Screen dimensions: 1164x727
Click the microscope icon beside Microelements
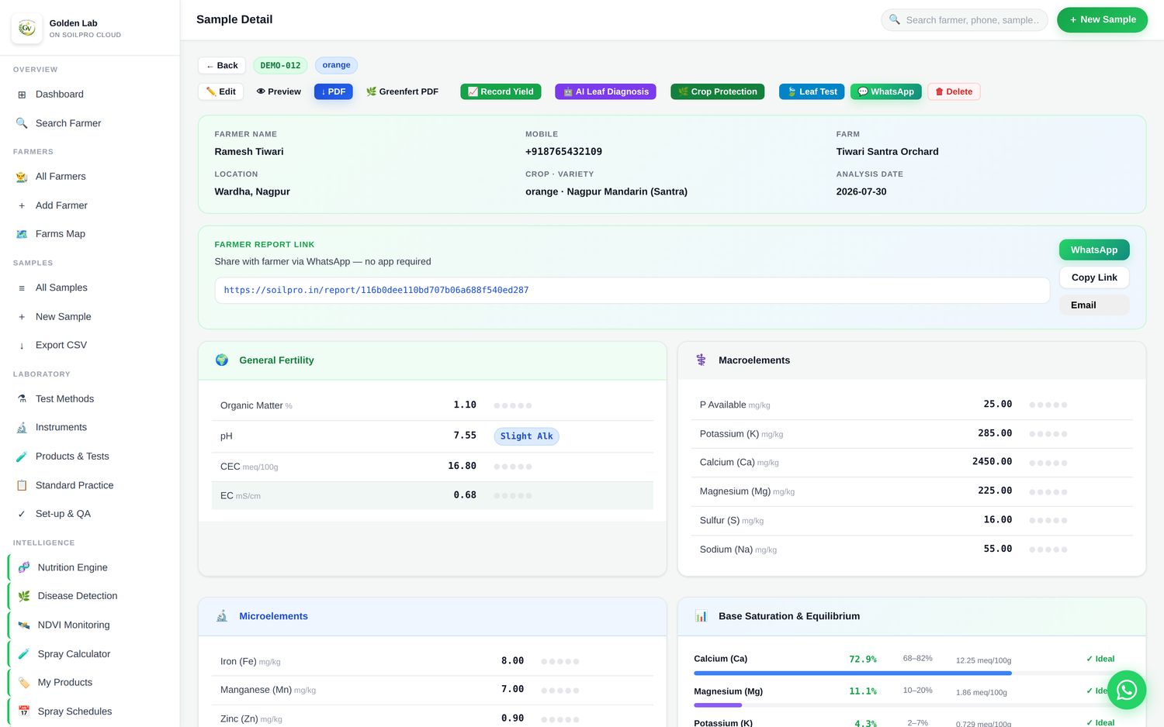[222, 616]
